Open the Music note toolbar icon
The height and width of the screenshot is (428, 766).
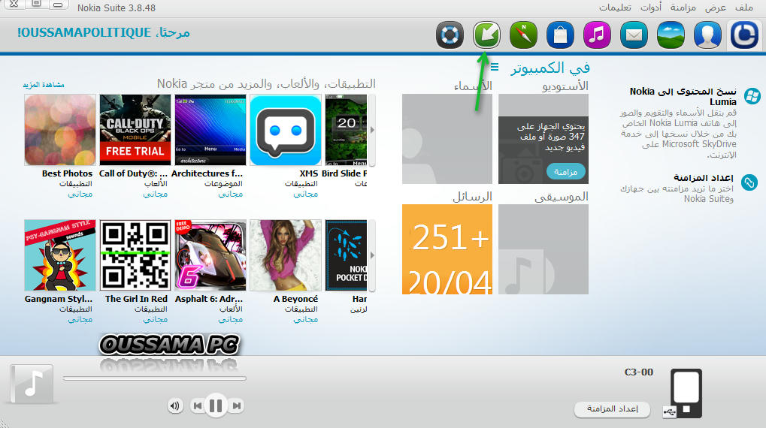tap(597, 35)
